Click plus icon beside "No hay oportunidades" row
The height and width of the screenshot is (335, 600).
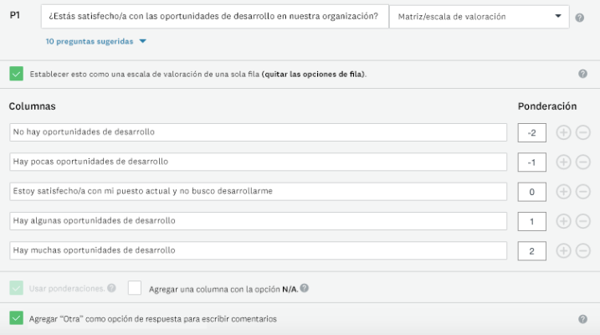[x=563, y=132]
